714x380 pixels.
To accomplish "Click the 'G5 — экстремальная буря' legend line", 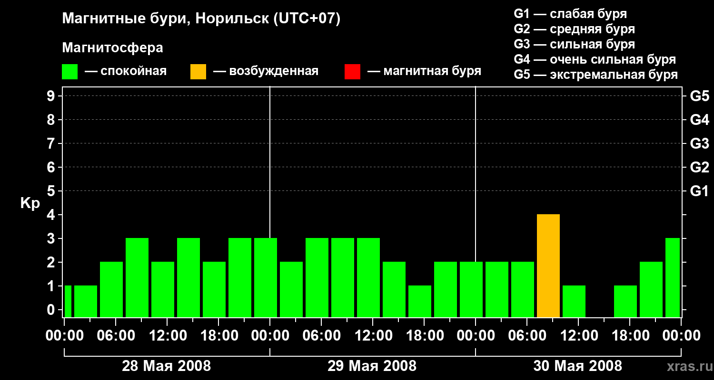I will [596, 75].
